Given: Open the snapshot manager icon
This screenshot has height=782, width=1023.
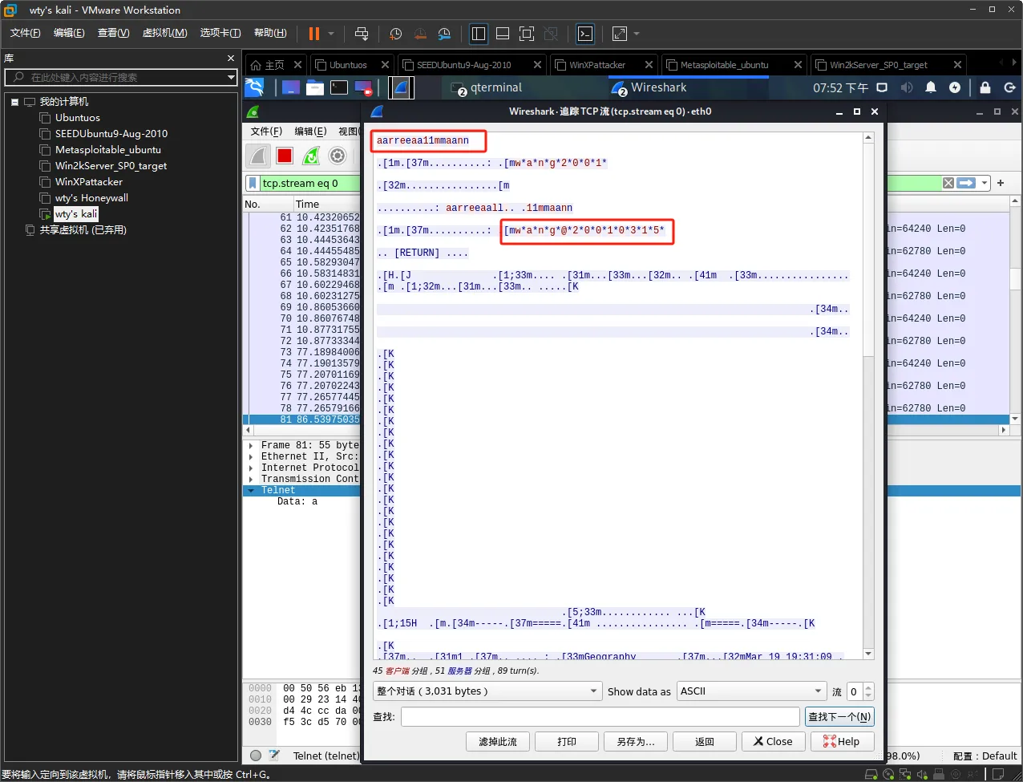Looking at the screenshot, I should pos(444,34).
